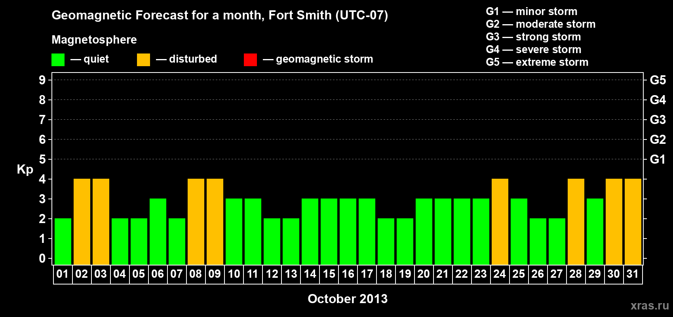
Task: Click the date label '16' on the axis
Action: (348, 274)
